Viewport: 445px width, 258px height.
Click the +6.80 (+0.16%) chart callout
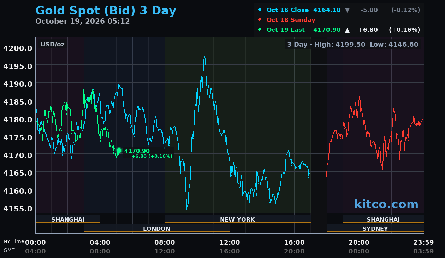pyautogui.click(x=152, y=156)
